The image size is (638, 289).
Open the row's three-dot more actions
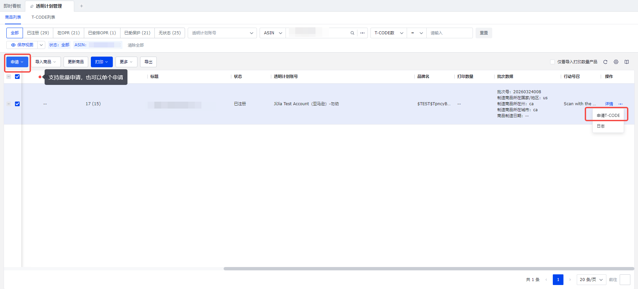tap(620, 104)
